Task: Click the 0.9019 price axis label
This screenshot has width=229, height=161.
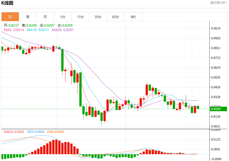Action: pyautogui.click(x=216, y=28)
